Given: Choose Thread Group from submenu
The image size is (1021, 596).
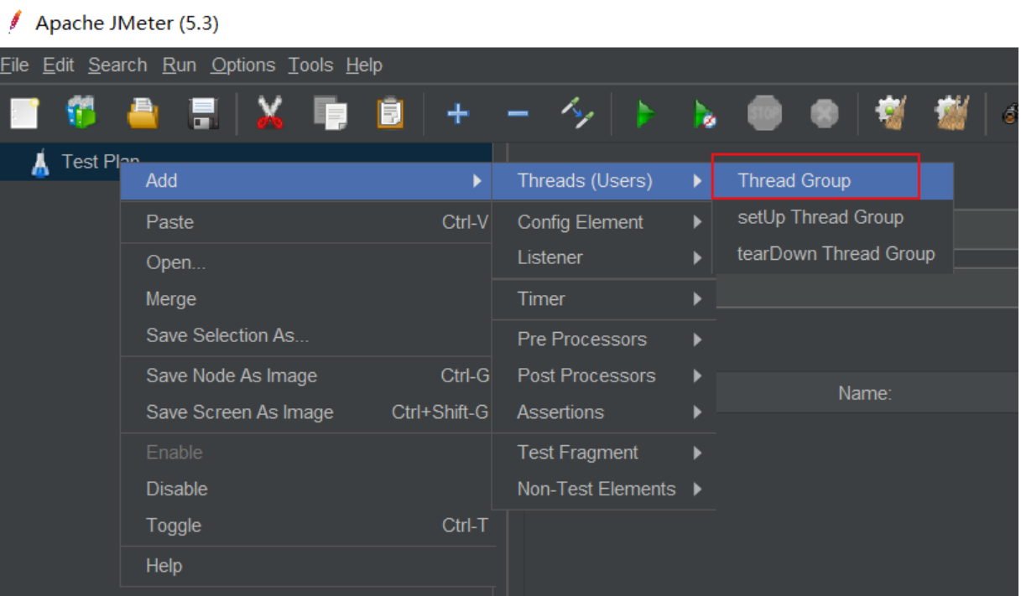Looking at the screenshot, I should pos(833,180).
